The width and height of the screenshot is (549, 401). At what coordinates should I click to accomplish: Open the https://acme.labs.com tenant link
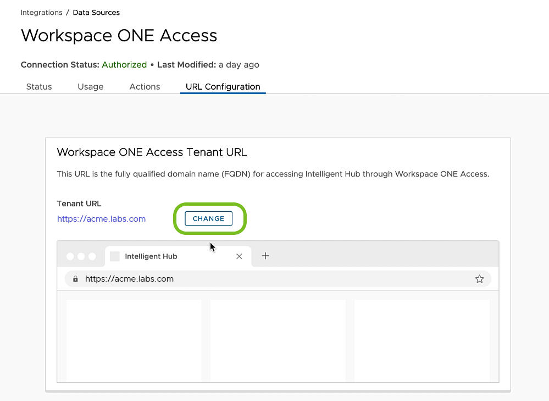pos(101,219)
